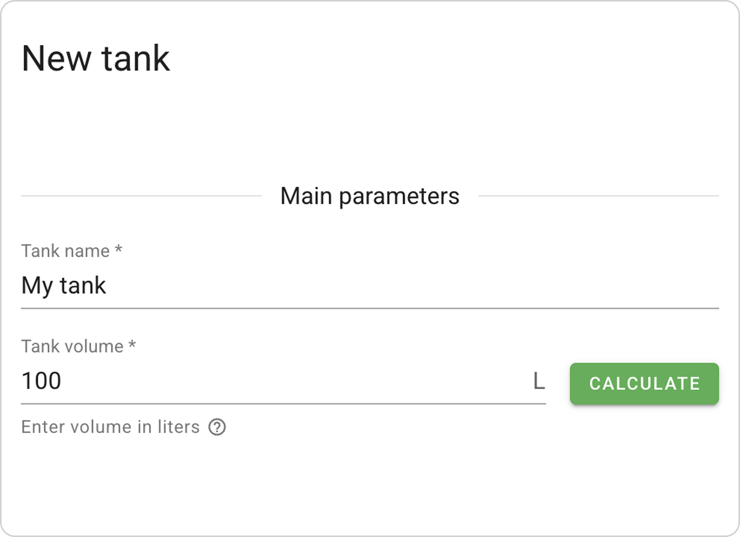Image resolution: width=740 pixels, height=537 pixels.
Task: Click empty space right of 'My tank'
Action: click(413, 286)
